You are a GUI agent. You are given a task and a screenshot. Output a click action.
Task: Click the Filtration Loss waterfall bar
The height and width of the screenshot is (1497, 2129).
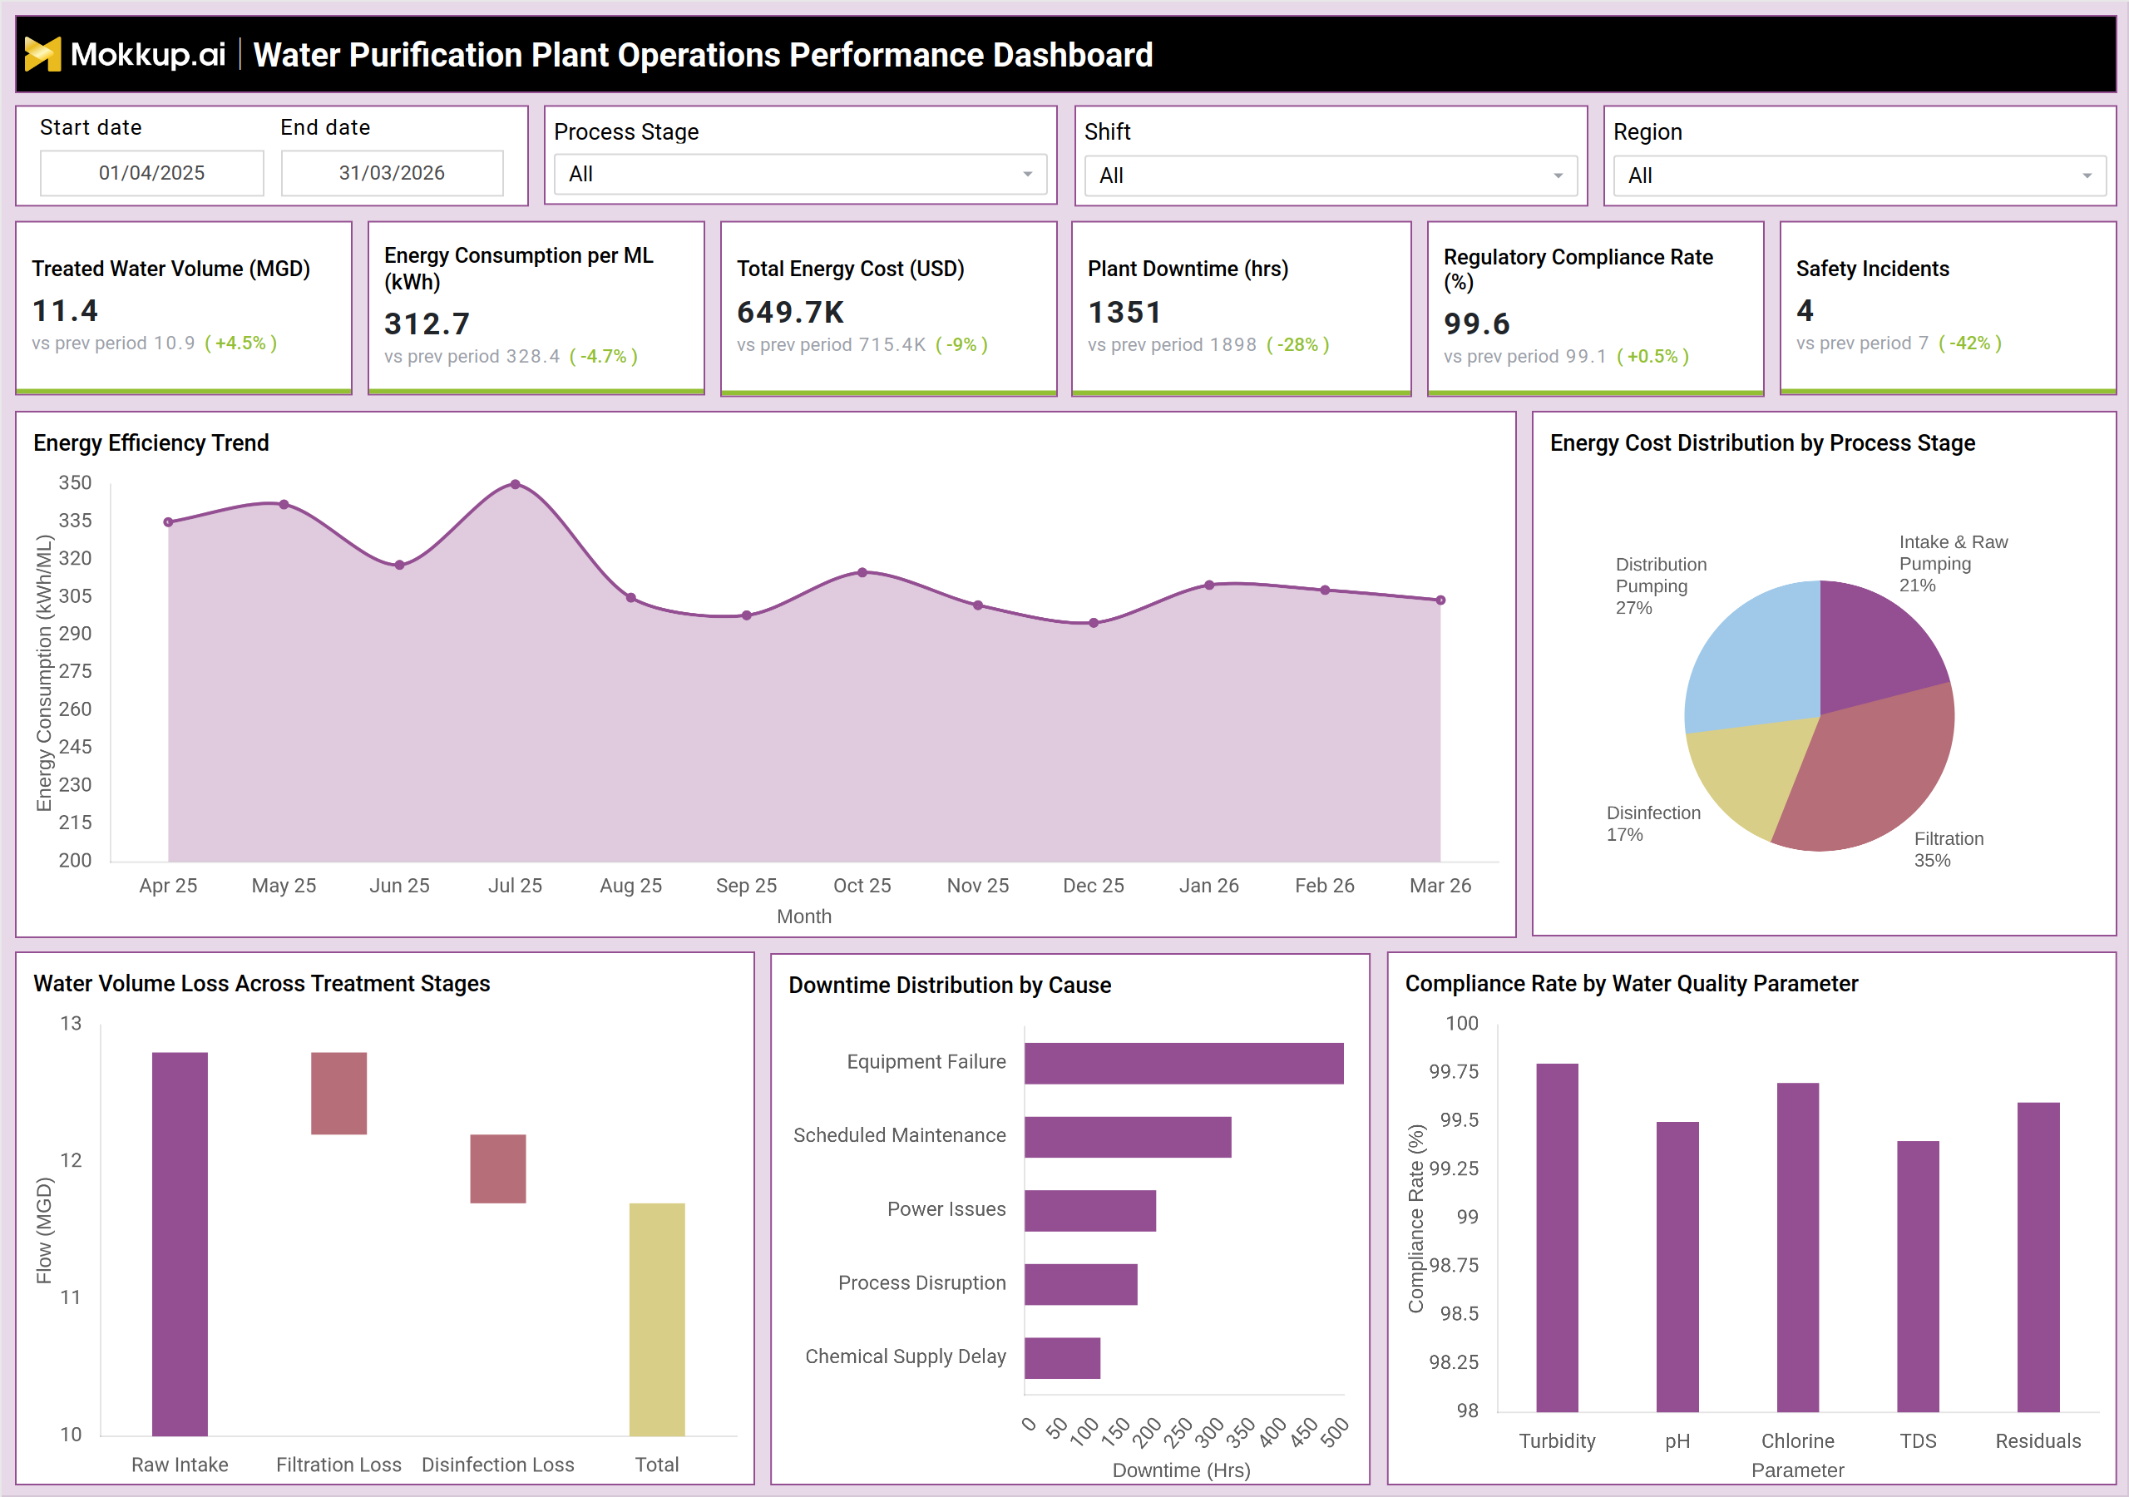click(338, 1093)
